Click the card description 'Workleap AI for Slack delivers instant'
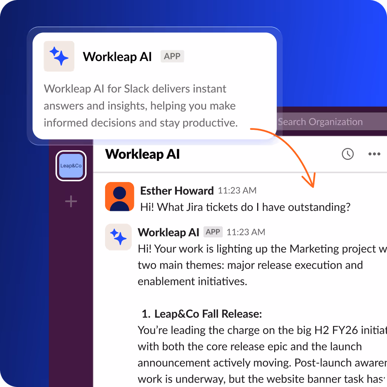Screen dimensions: 387x387 tap(135, 88)
